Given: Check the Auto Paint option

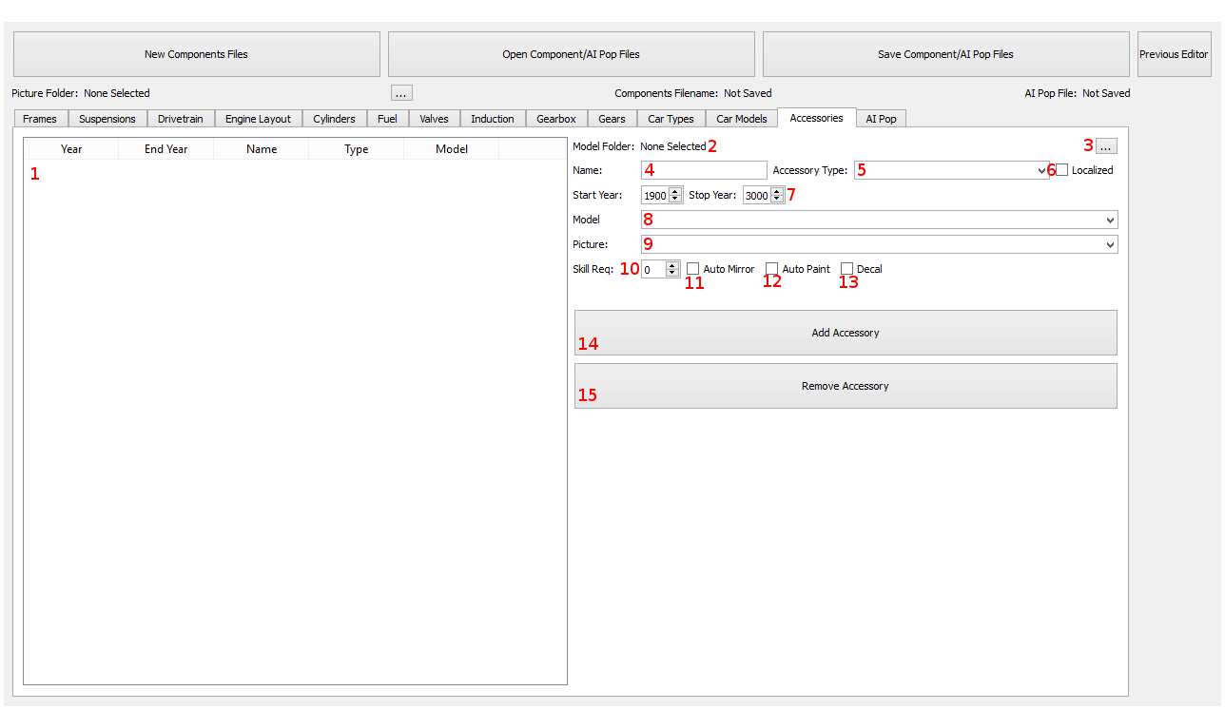Looking at the screenshot, I should pyautogui.click(x=772, y=269).
